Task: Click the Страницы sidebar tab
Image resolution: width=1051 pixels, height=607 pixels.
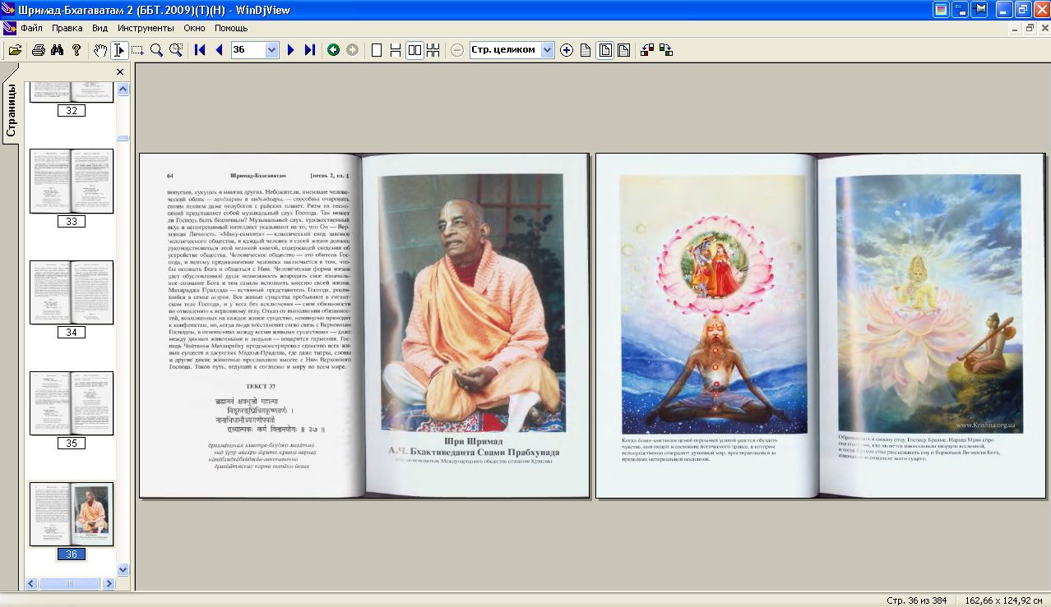Action: pyautogui.click(x=11, y=111)
